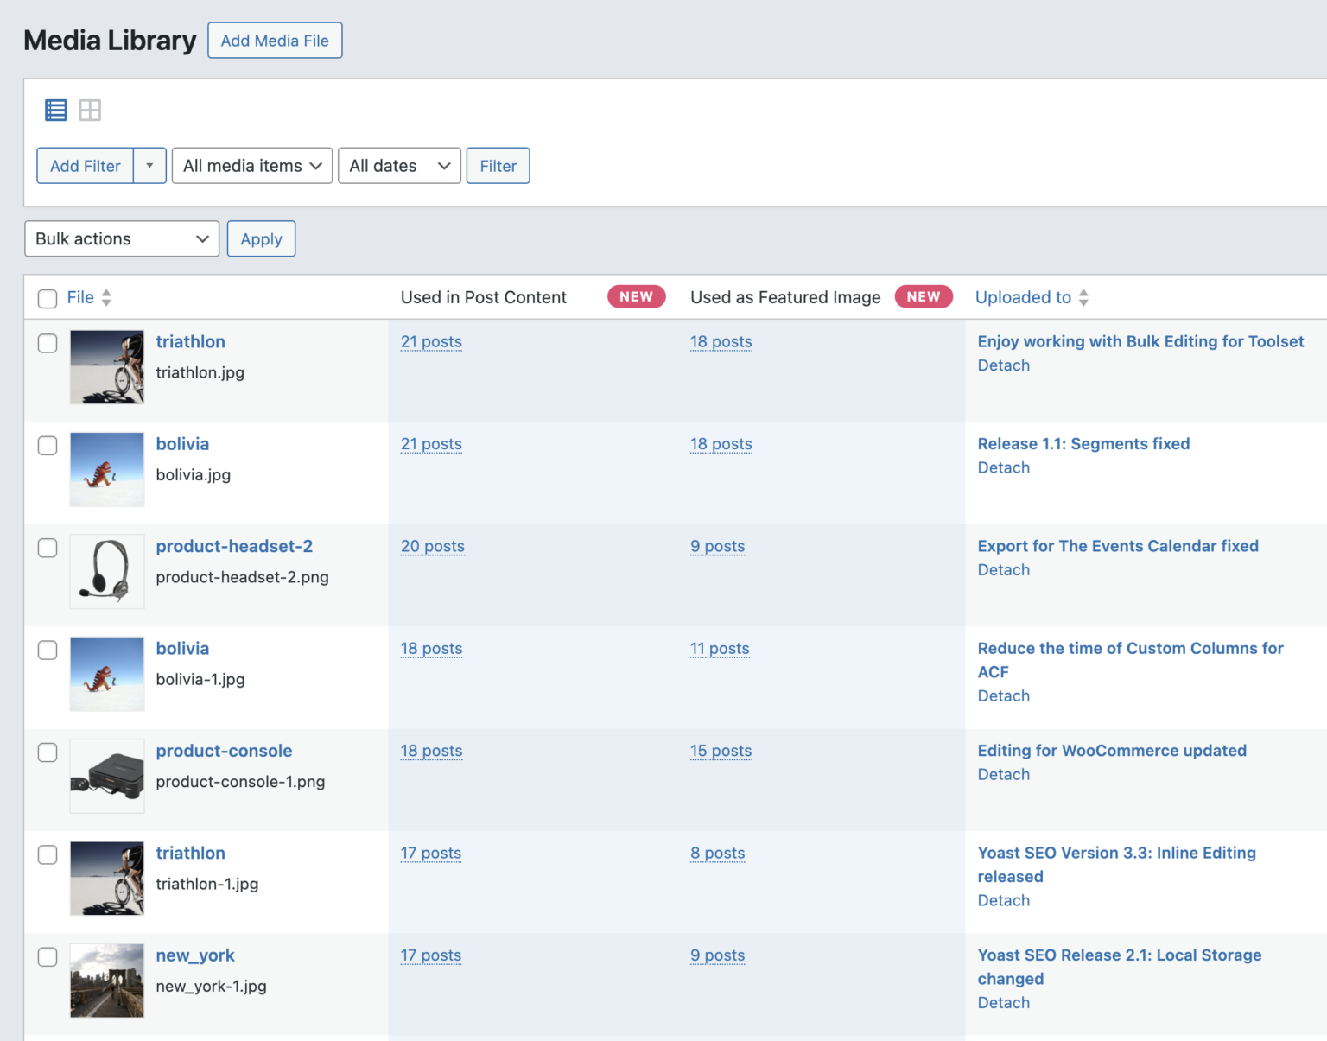Check the bolivia.jpg row checkbox
1327x1041 pixels.
click(x=48, y=446)
